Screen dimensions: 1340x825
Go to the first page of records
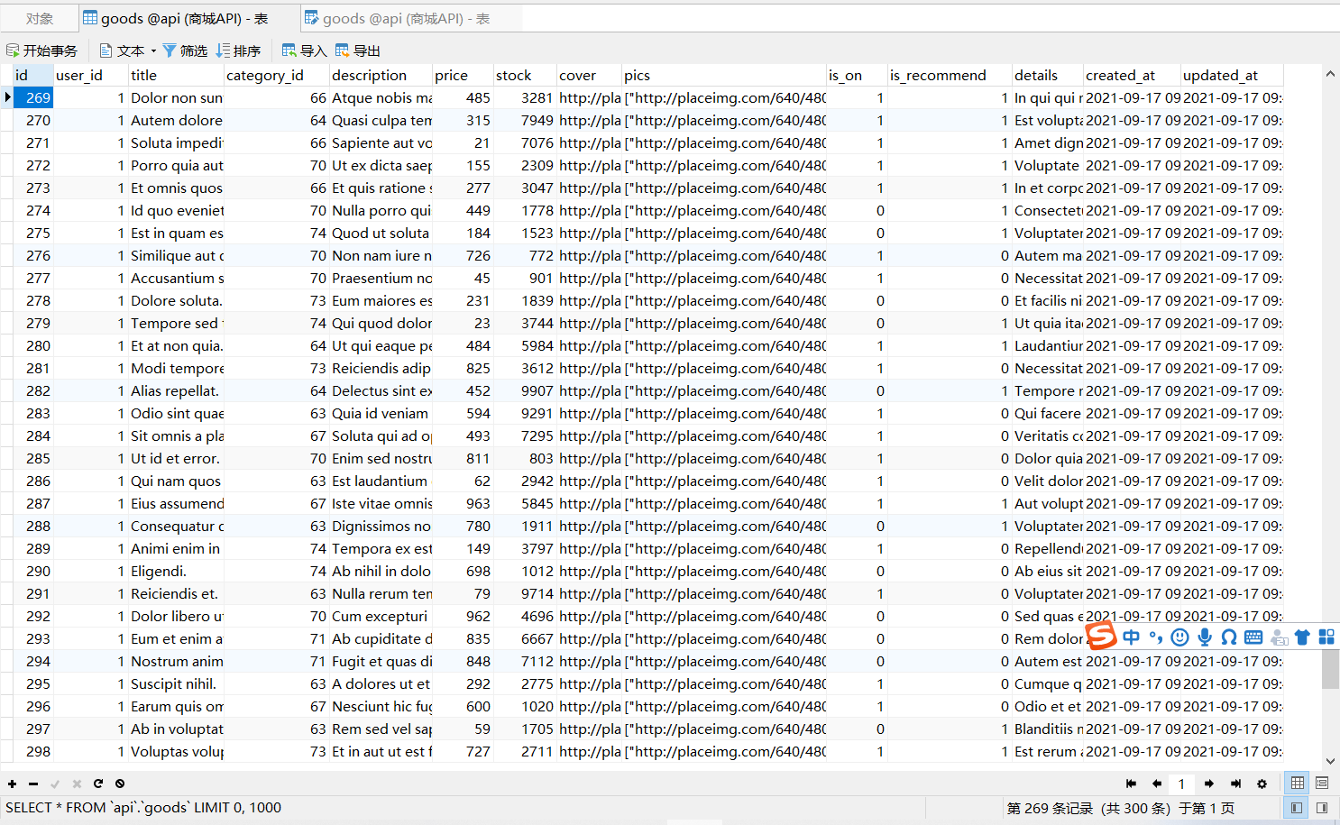pyautogui.click(x=1131, y=784)
